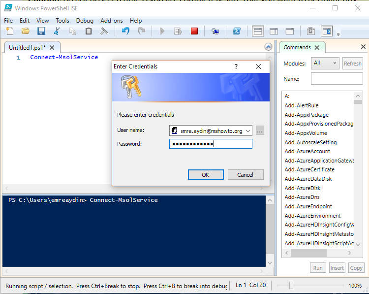Open the Help menu

click(x=136, y=21)
